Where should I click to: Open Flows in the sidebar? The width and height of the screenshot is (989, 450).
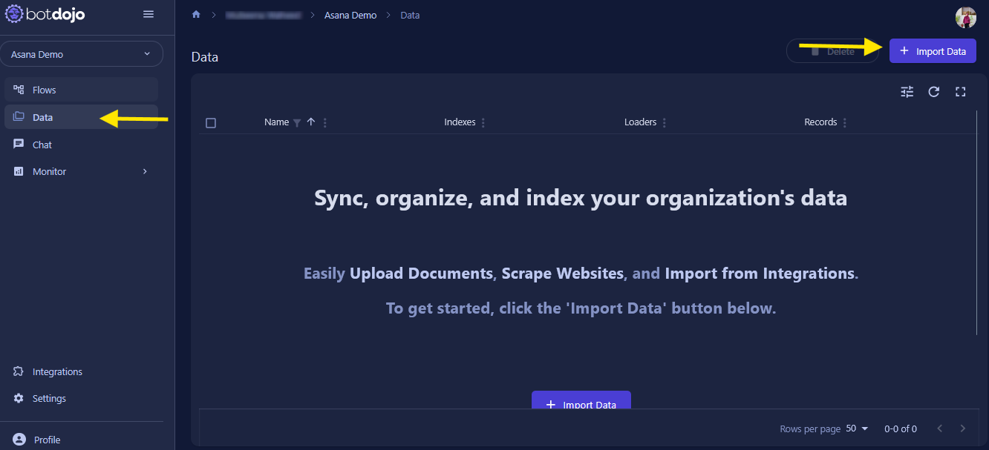pos(45,90)
